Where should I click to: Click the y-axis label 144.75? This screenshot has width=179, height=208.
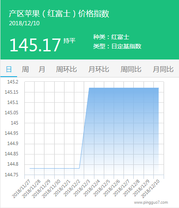click(x=12, y=175)
